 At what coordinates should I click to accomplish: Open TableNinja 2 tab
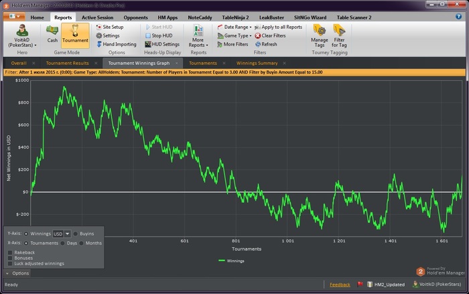coord(235,17)
